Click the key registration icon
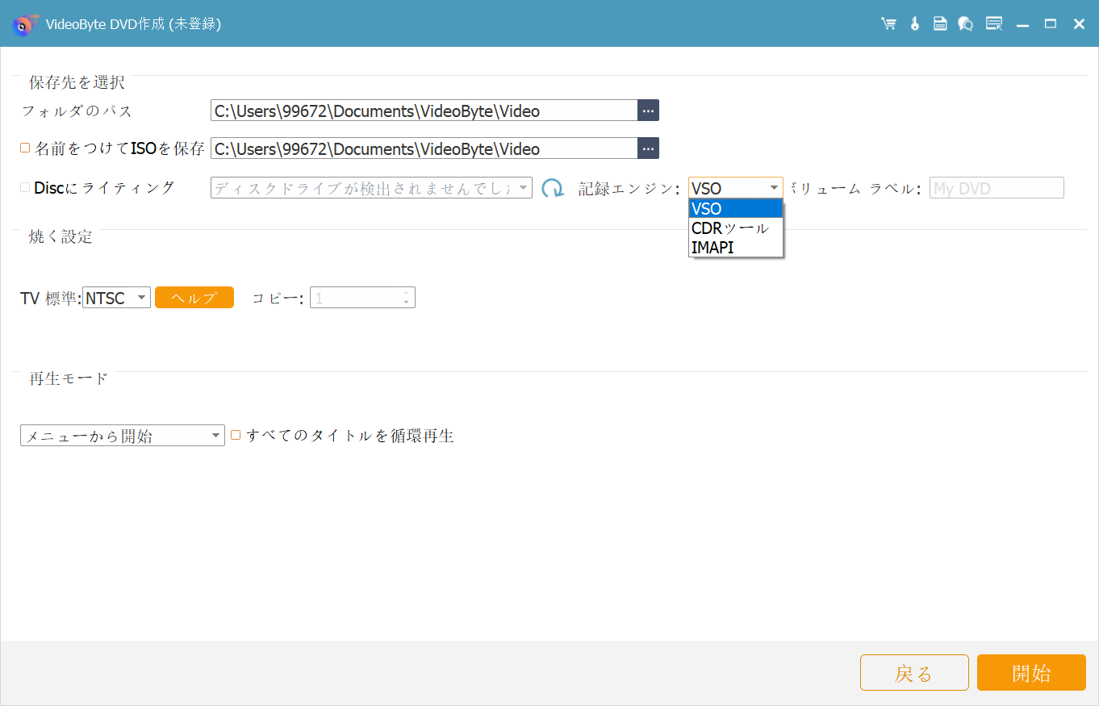Viewport: 1099px width, 706px height. point(914,24)
